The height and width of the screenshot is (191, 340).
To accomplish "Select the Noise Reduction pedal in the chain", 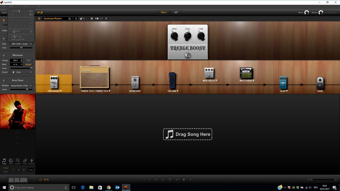I will click(135, 83).
